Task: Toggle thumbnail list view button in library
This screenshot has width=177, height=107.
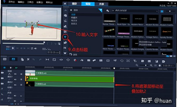Action: click(x=162, y=11)
